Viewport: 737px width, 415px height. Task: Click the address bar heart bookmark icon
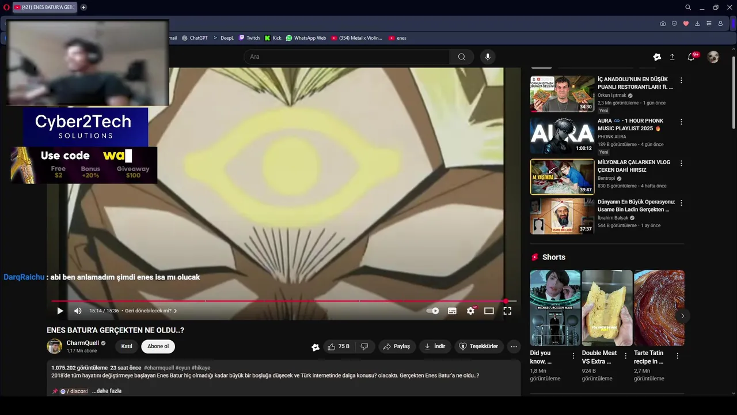pos(686,24)
